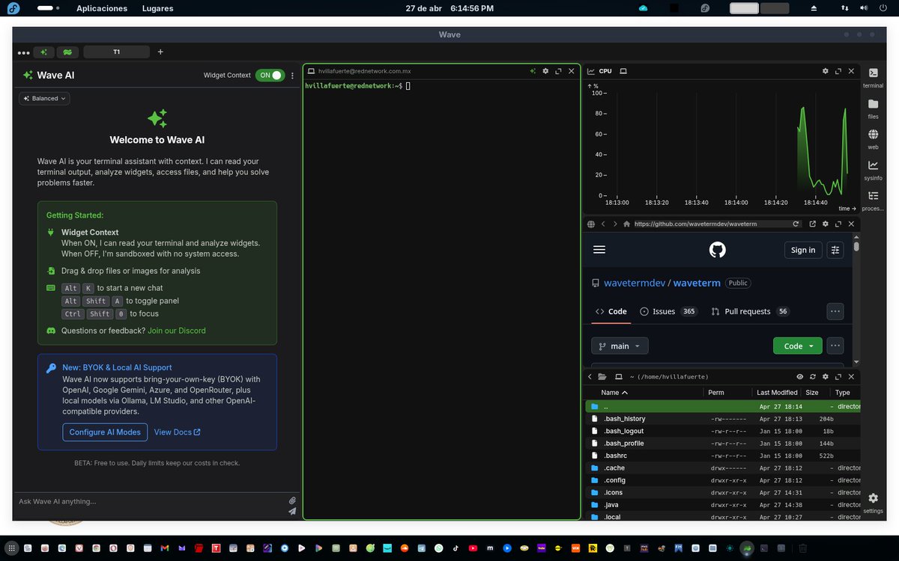Viewport: 899px width, 561px height.
Task: Open files widget from right sidebar
Action: 873,108
